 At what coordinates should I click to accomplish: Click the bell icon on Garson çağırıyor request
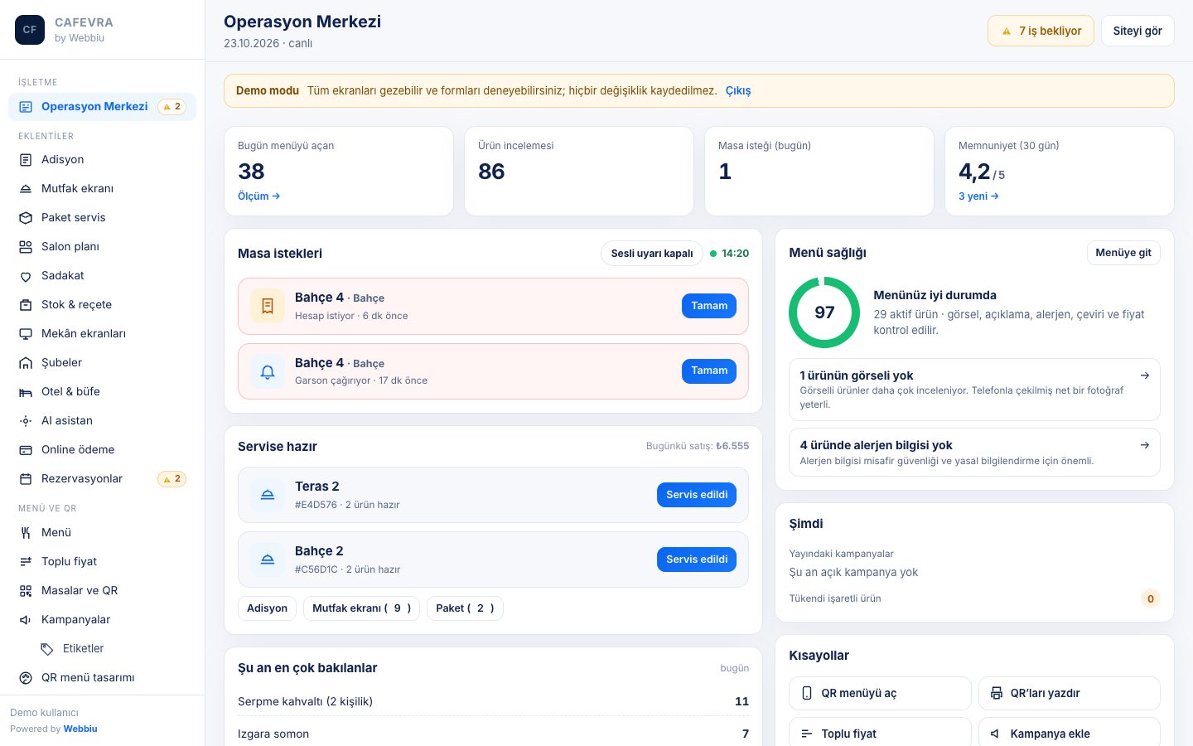(268, 371)
